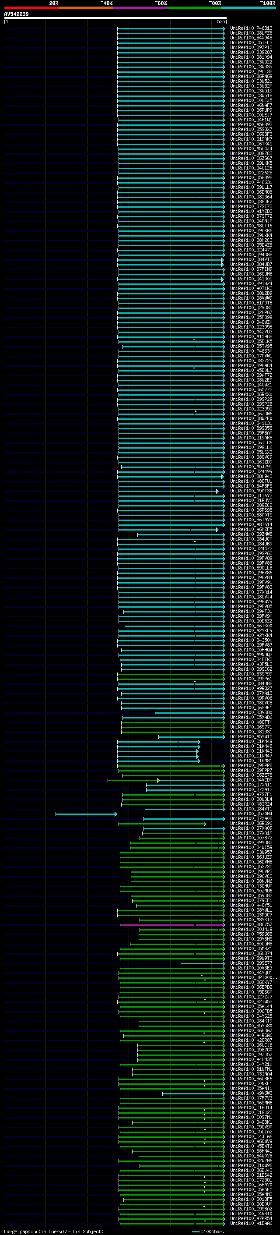Image resolution: width=280 pixels, height=1235 pixels.
Task: Select the UniRef100_Q84VT1 label
Action: tap(251, 809)
